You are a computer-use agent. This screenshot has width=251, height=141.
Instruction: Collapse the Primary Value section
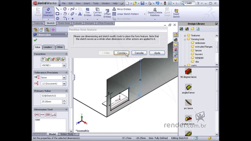pos(66,91)
